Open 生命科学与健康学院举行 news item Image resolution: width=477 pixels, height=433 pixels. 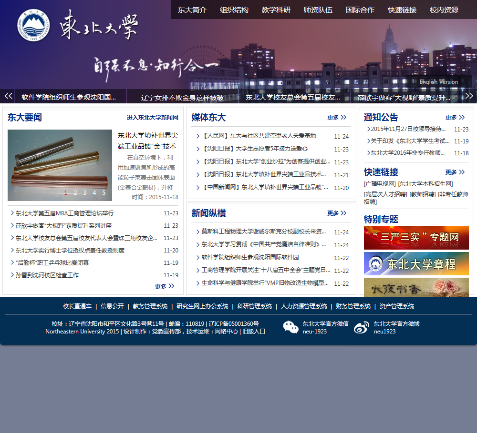[265, 283]
